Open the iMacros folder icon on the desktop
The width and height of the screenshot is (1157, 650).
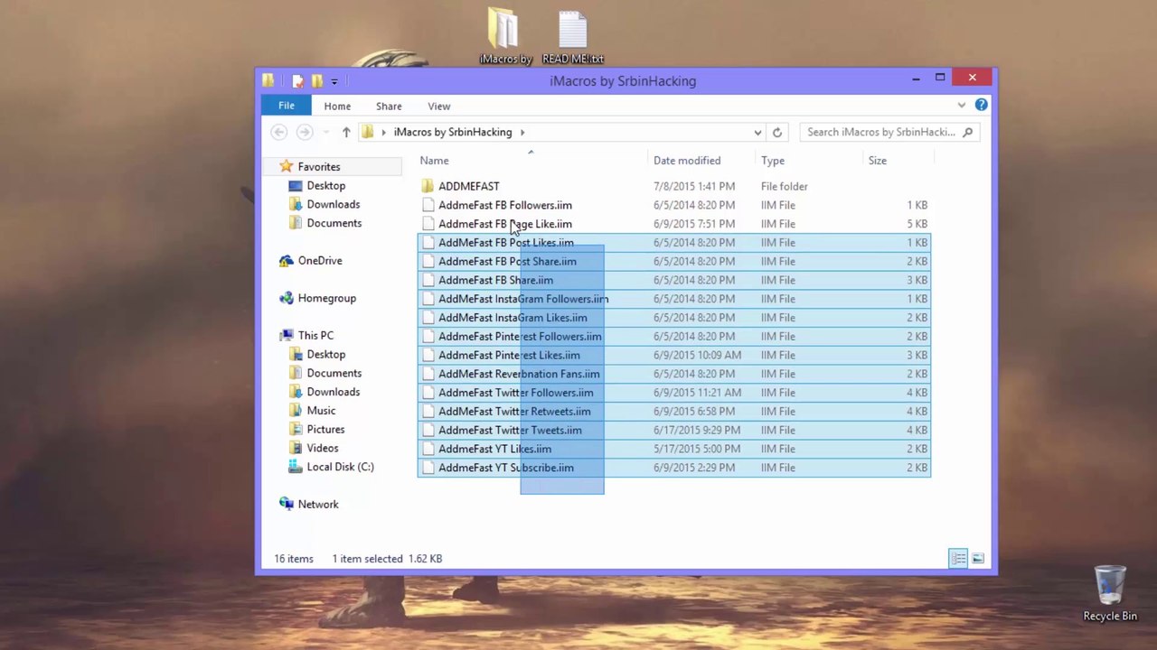pos(504,37)
